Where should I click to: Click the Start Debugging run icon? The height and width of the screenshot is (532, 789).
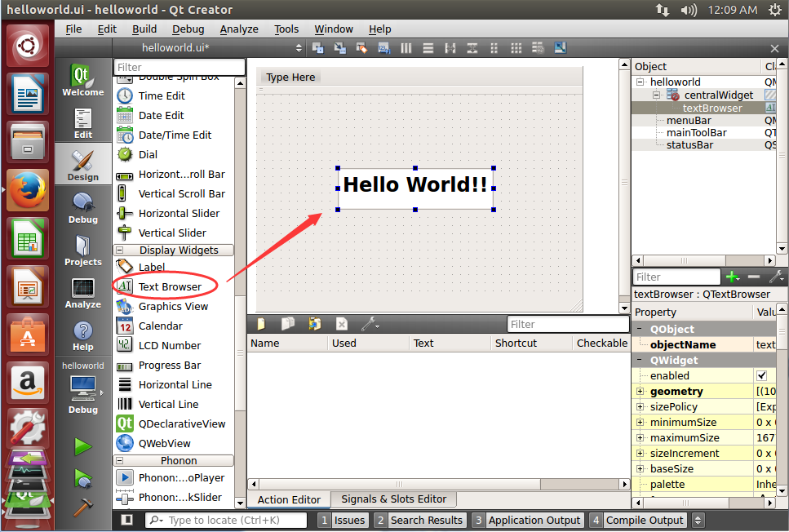click(83, 478)
